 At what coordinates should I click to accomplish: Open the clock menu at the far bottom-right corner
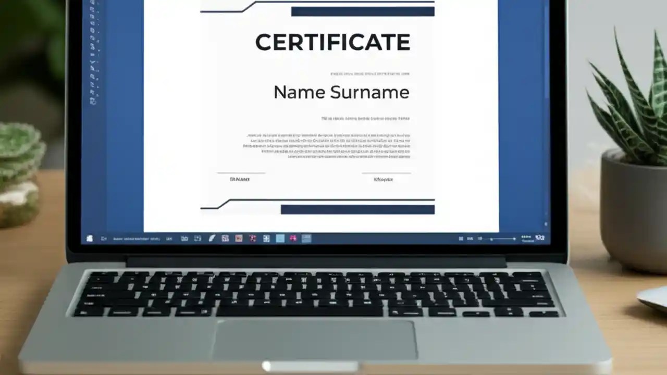tap(539, 239)
